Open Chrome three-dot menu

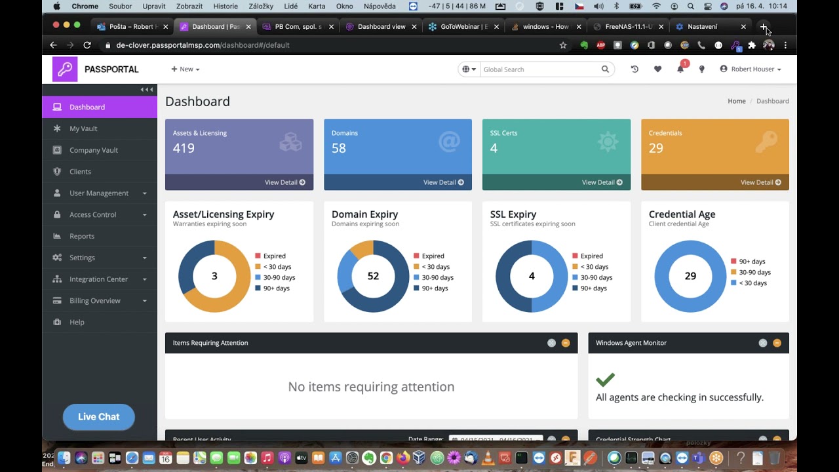tap(785, 45)
